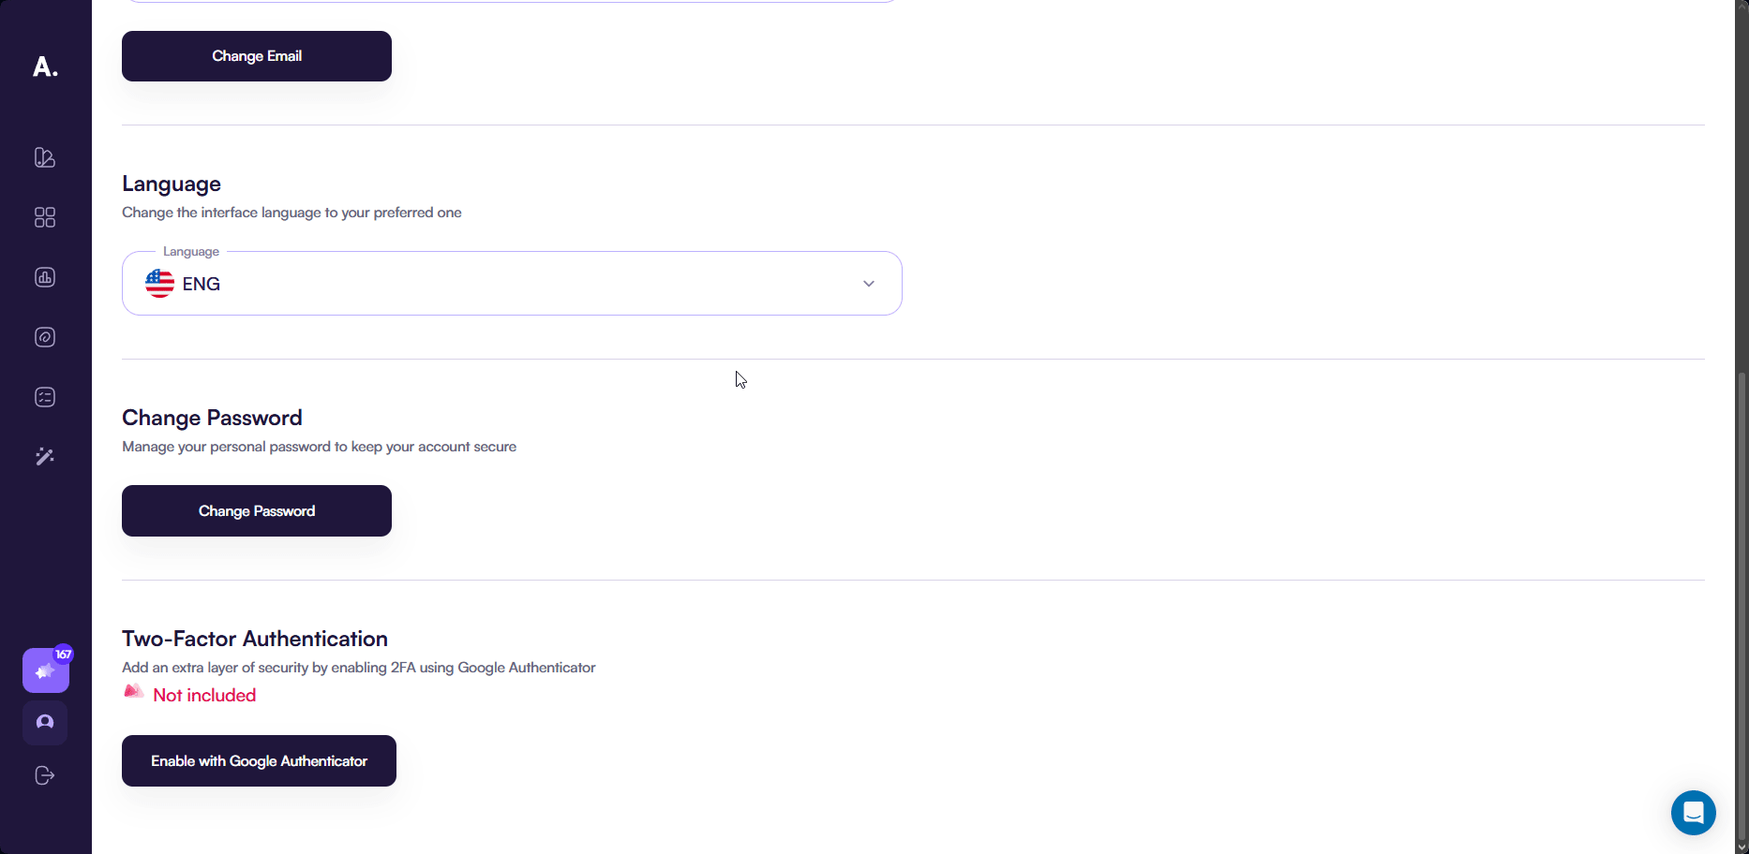Open the stars icon with 167 badge
The width and height of the screenshot is (1749, 854).
pyautogui.click(x=45, y=670)
